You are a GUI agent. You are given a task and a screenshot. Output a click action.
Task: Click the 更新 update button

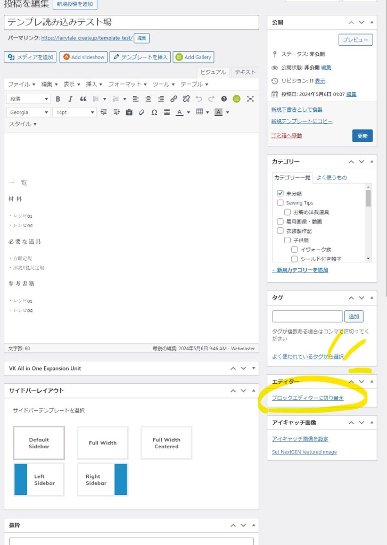point(362,136)
